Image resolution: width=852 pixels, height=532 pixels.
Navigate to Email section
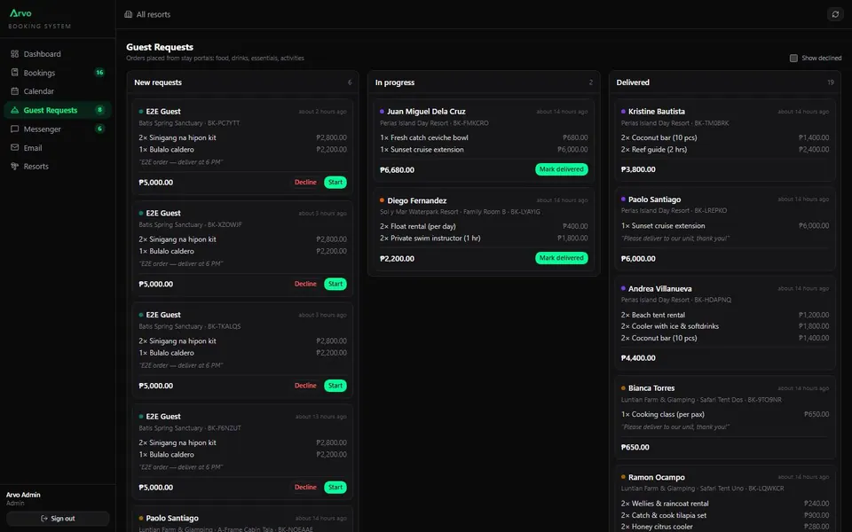tap(58, 148)
